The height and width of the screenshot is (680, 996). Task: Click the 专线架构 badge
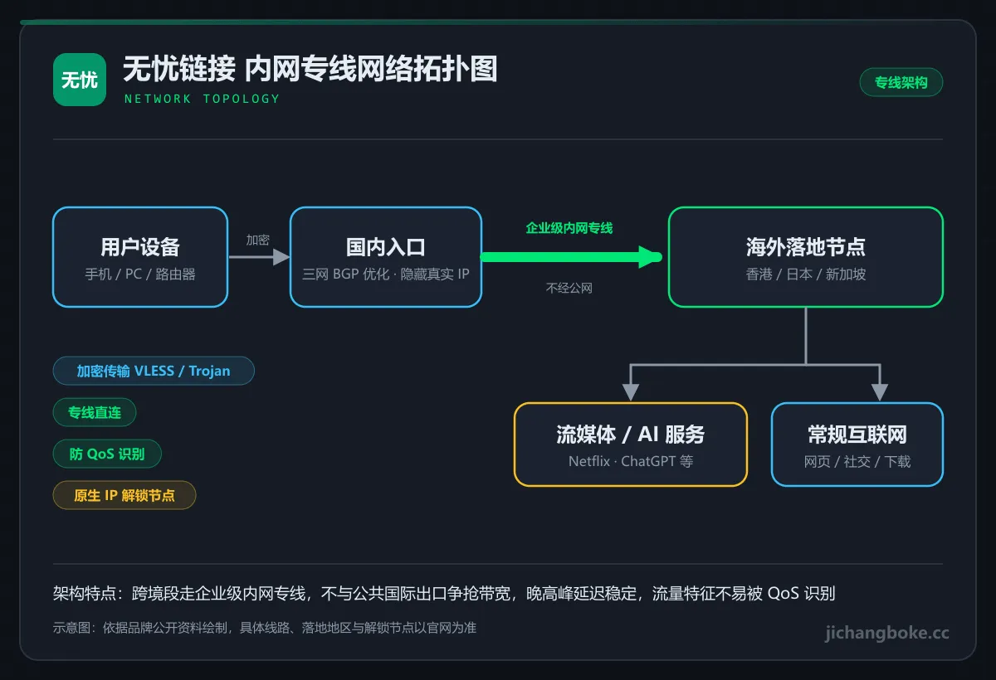(x=901, y=83)
